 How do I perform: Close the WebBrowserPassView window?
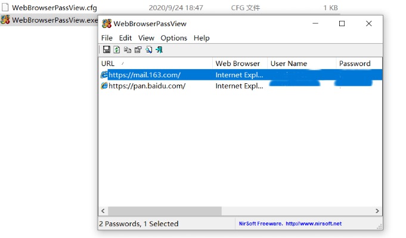point(368,24)
